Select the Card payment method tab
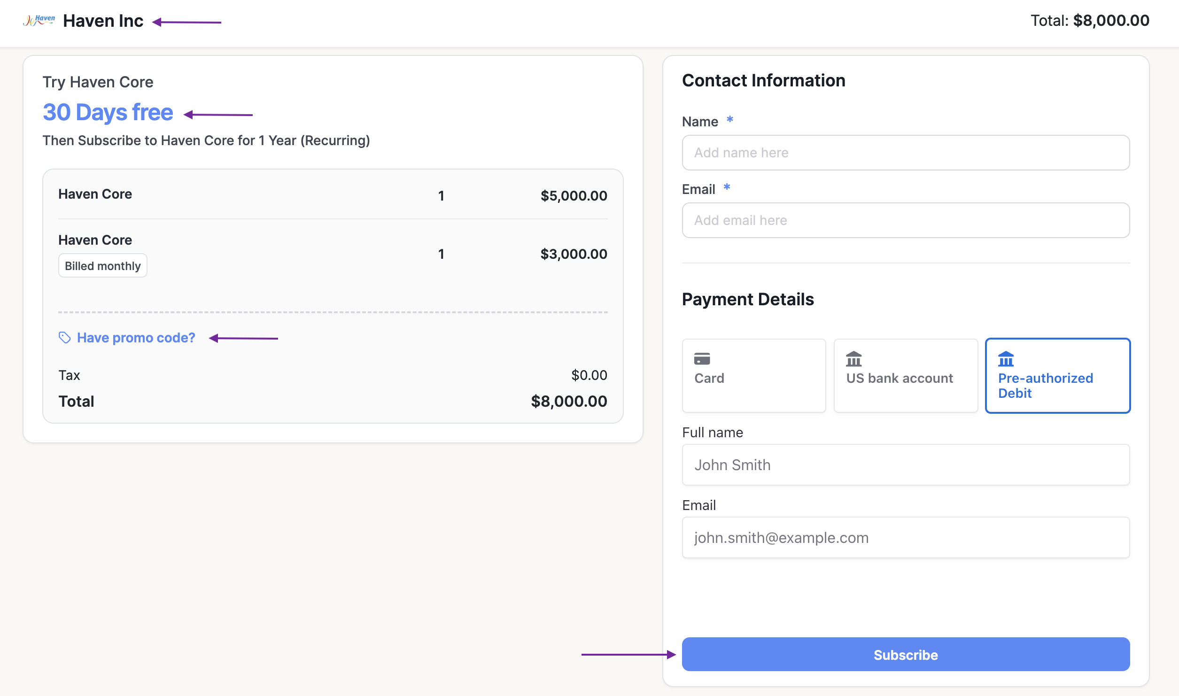The image size is (1179, 696). pyautogui.click(x=753, y=375)
